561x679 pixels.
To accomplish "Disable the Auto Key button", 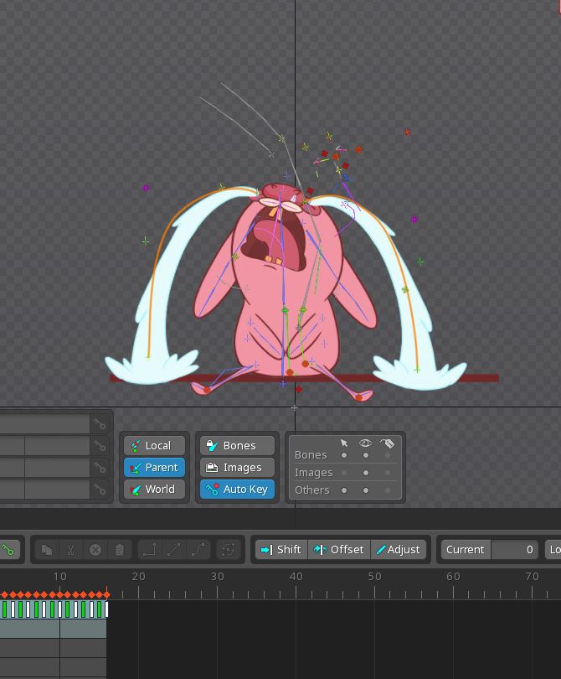I will [x=237, y=489].
